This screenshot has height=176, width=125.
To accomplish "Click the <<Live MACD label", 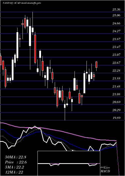I will 105,169.
